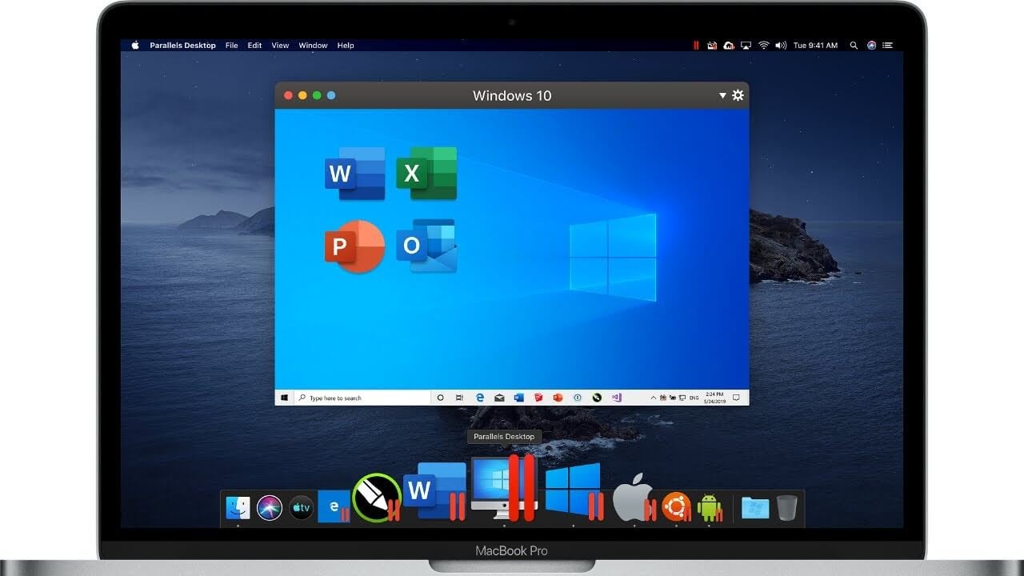Open Siri in the menu bar
This screenshot has width=1024, height=576.
pyautogui.click(x=871, y=46)
